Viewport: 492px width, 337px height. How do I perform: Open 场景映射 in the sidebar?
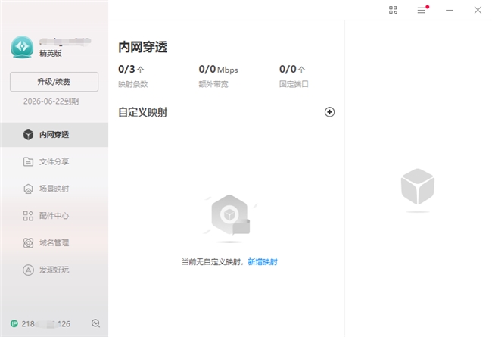pyautogui.click(x=54, y=189)
